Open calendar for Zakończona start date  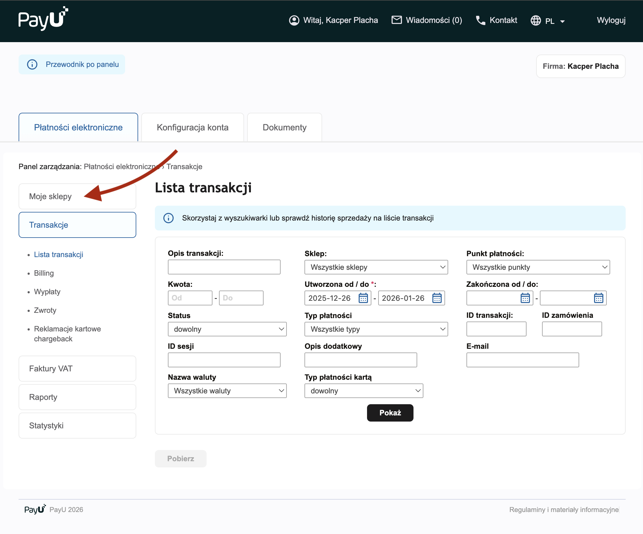525,298
